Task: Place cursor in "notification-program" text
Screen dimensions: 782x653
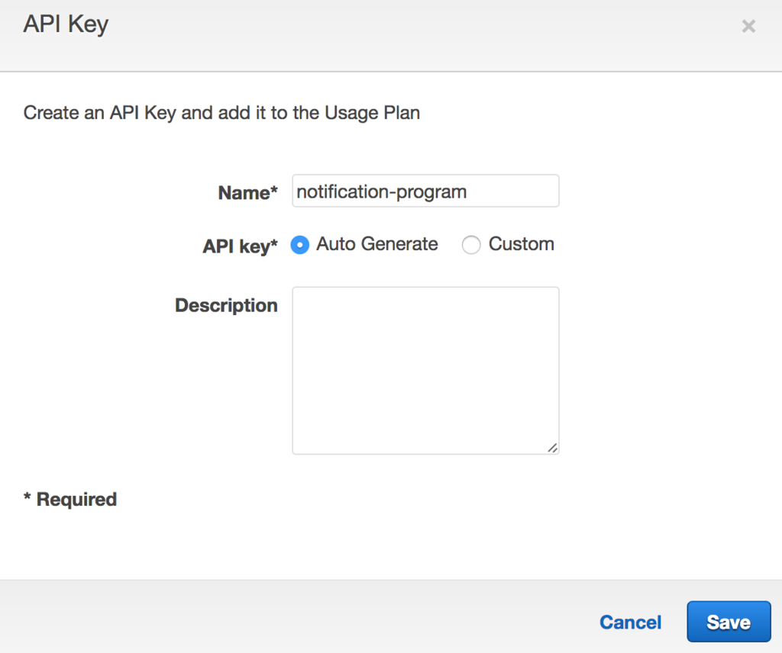Action: (x=381, y=191)
